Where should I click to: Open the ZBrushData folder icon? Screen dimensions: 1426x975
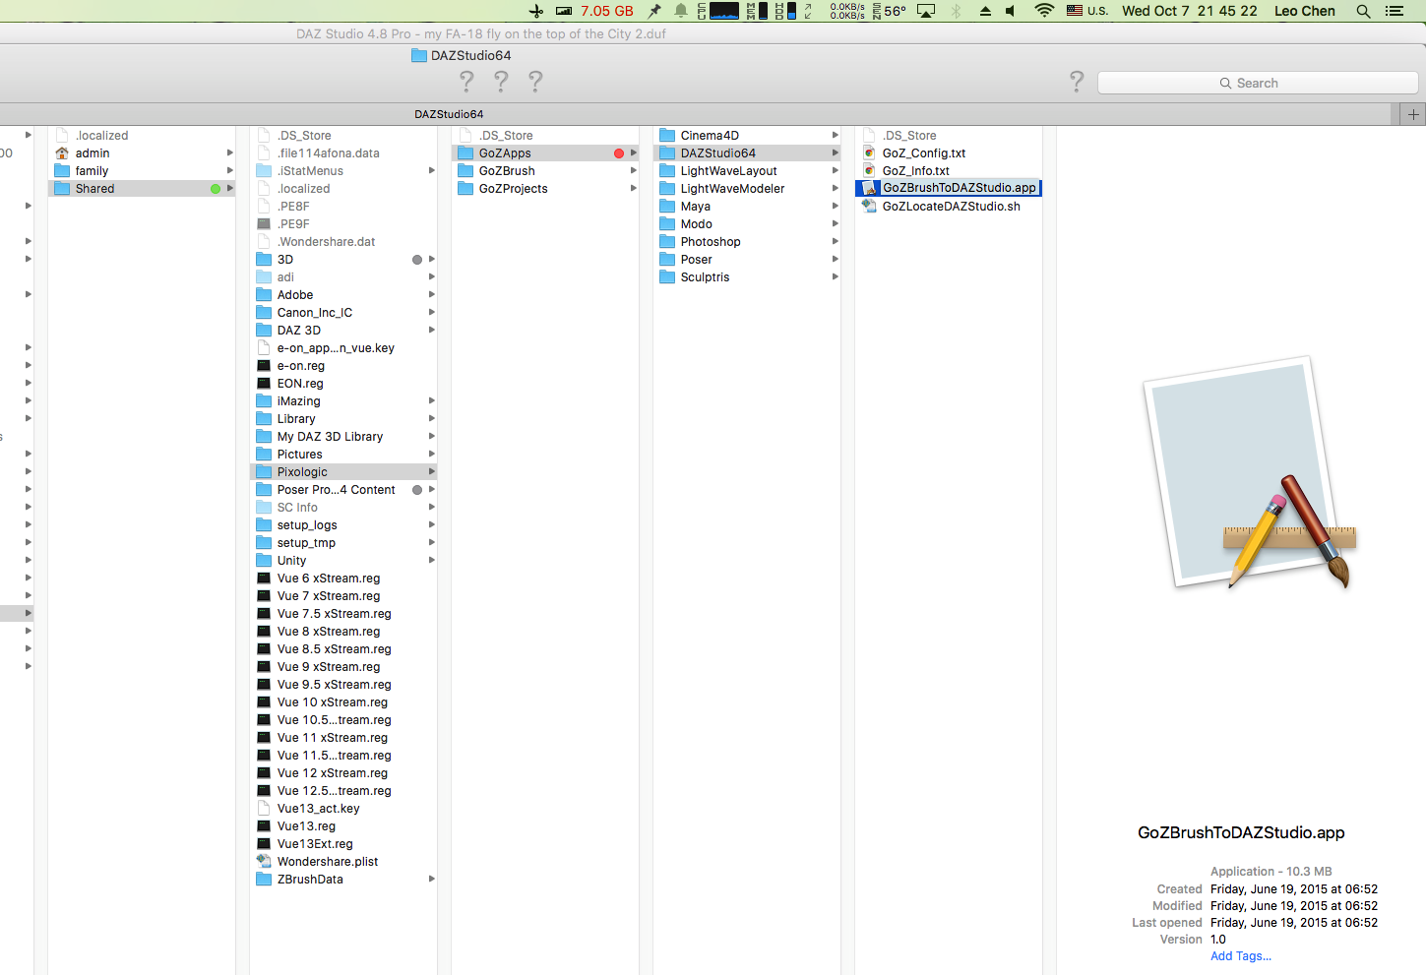point(264,879)
